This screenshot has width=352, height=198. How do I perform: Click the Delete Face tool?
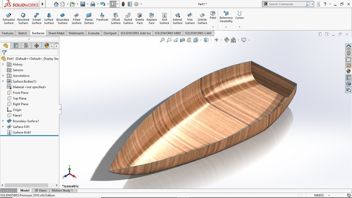(x=140, y=19)
